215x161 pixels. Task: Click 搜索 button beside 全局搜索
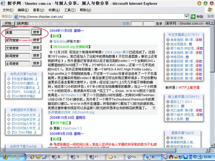[x=36, y=63]
